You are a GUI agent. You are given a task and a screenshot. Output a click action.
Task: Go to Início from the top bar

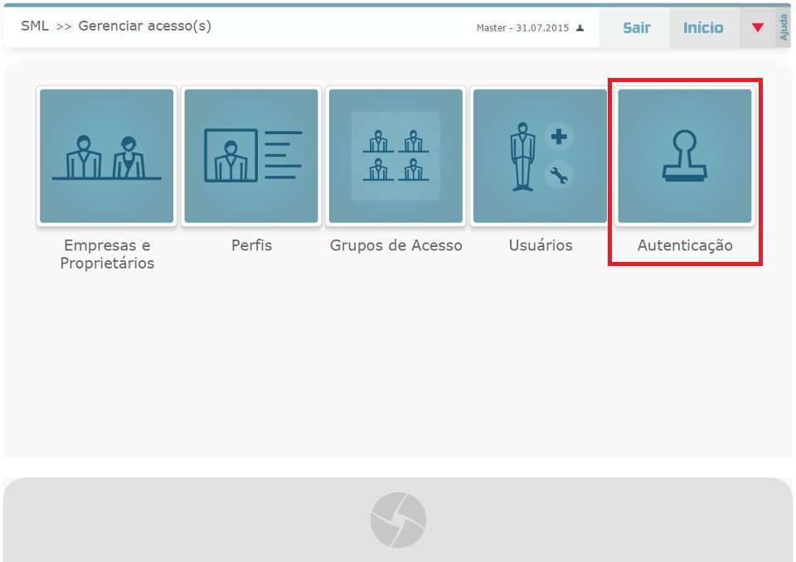703,27
